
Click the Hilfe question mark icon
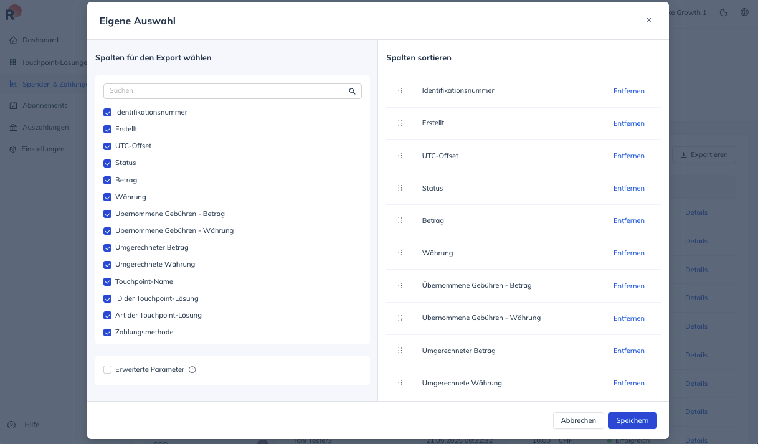tap(12, 425)
